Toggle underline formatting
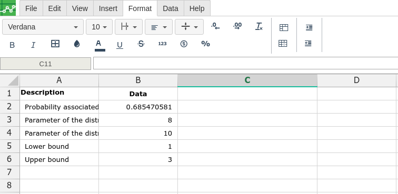 click(120, 45)
